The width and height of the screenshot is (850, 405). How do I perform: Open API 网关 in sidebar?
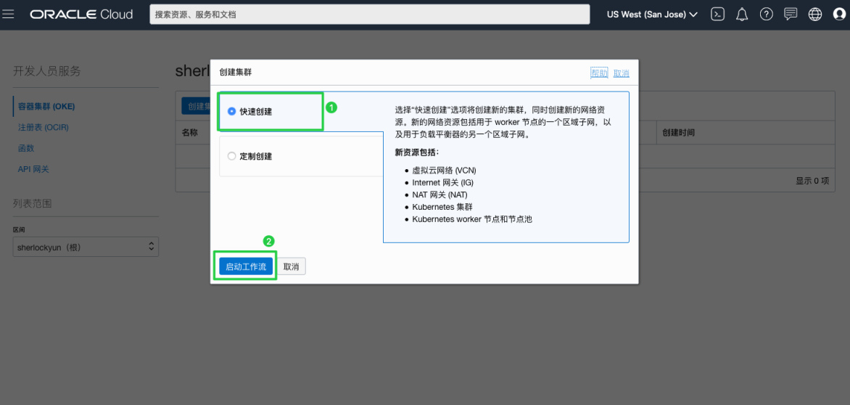(33, 169)
